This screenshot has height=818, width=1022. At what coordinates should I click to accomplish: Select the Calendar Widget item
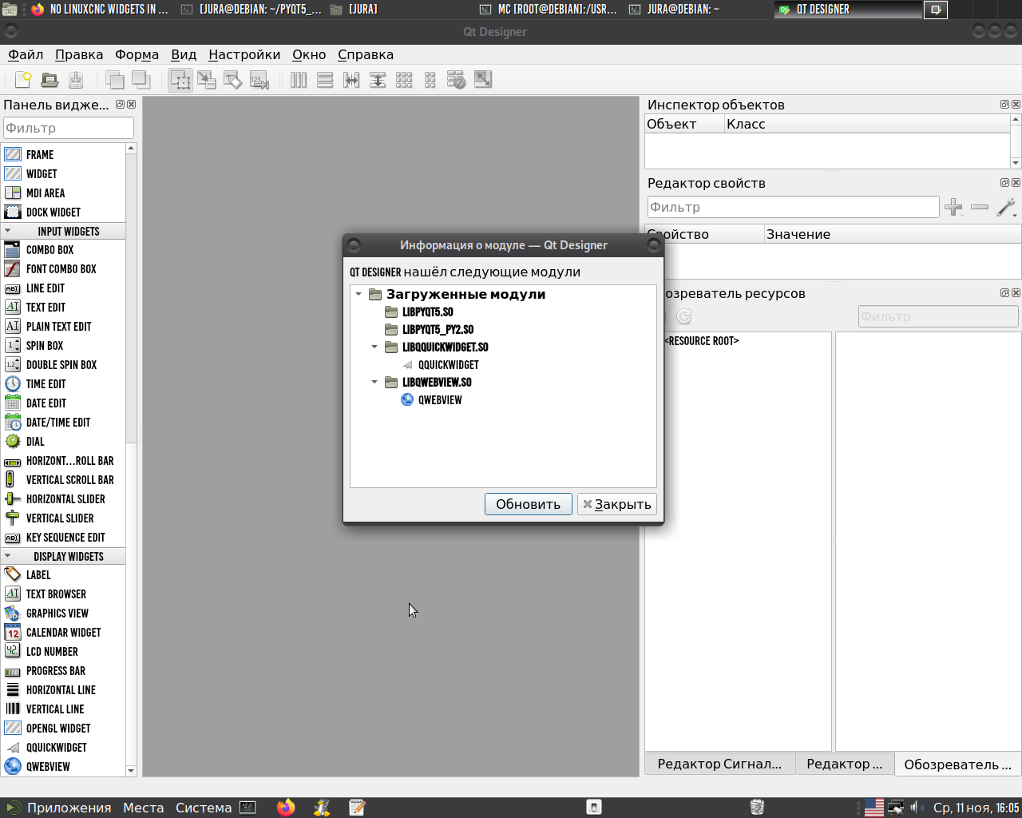63,633
